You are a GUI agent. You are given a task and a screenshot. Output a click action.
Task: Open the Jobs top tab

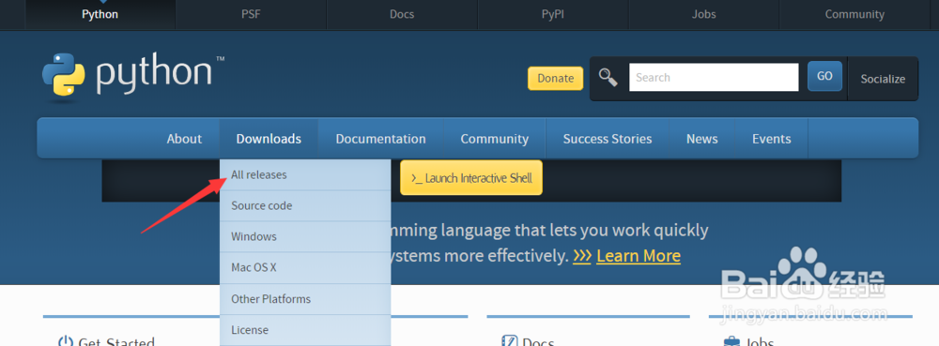(x=703, y=14)
